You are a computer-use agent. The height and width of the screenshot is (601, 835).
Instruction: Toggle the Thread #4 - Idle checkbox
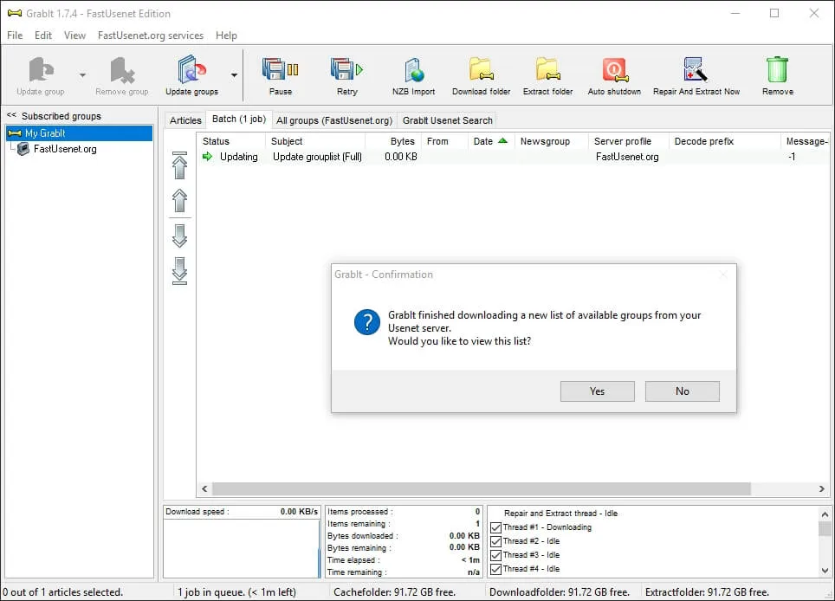coord(495,569)
